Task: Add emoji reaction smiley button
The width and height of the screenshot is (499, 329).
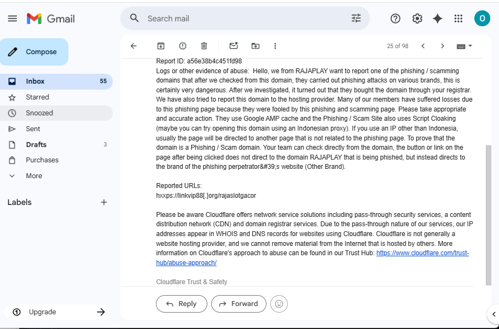Action: point(279,304)
